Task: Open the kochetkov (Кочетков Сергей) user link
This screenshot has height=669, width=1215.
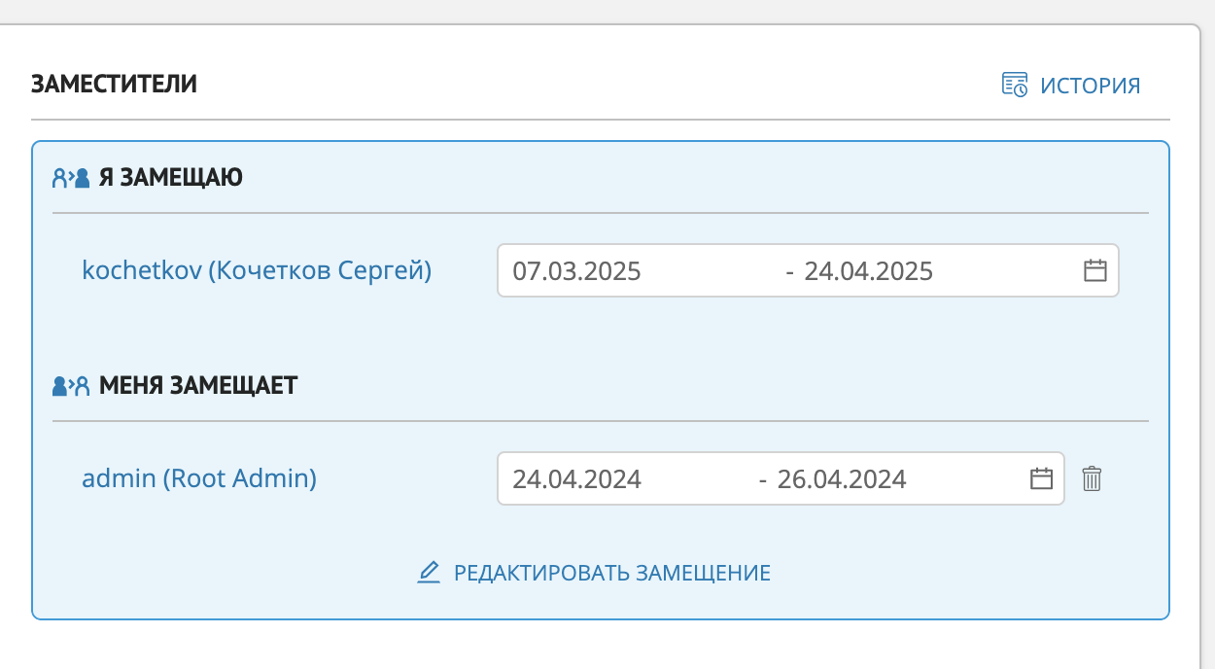Action: point(257,270)
